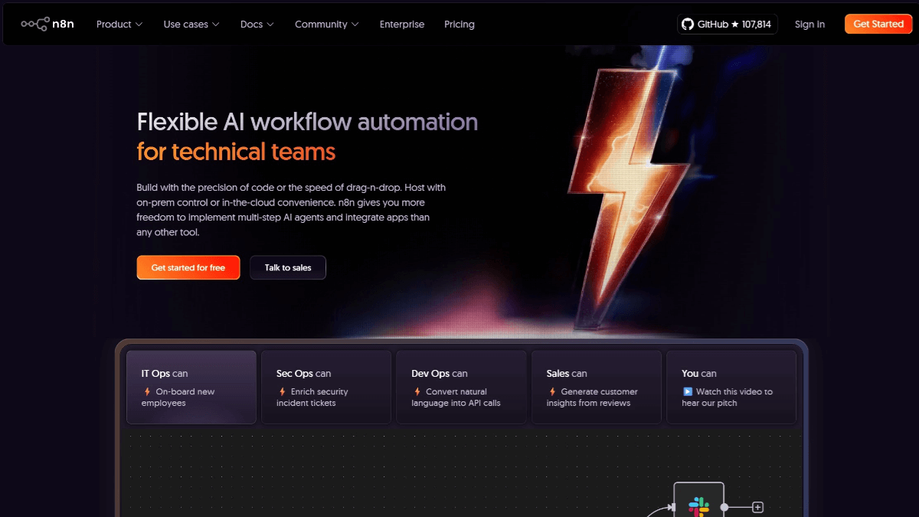
Task: Click the Talk to sales button
Action: (x=288, y=267)
